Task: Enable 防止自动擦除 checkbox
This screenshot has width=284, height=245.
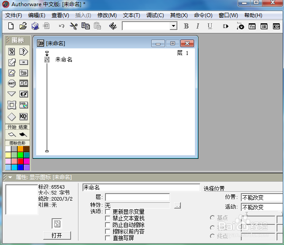Action: 108,225
